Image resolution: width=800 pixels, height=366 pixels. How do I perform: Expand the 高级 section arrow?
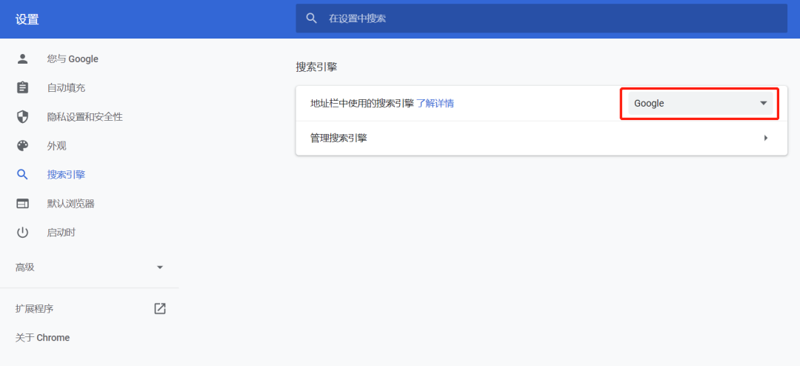pos(160,267)
